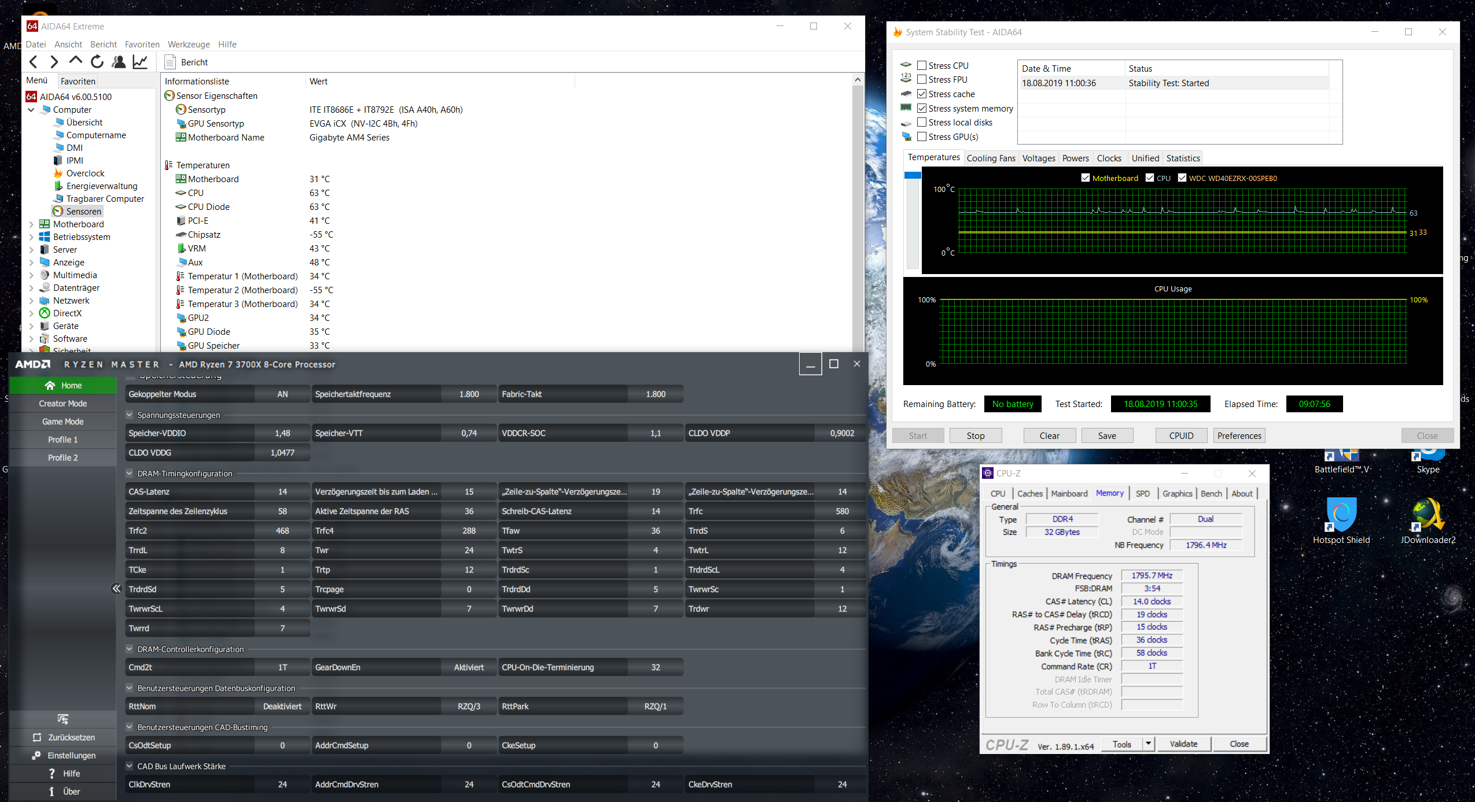Open the CPU-Z Tools dropdown arrow
Image resolution: width=1475 pixels, height=802 pixels.
point(1148,744)
